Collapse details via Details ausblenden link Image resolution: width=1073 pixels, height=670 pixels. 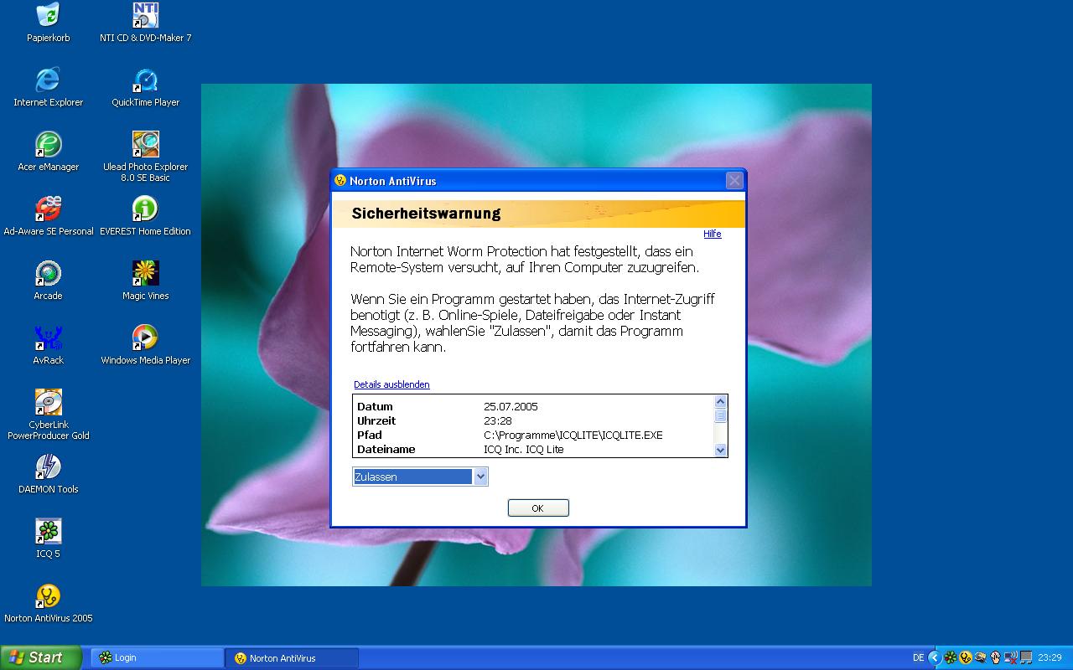(391, 384)
